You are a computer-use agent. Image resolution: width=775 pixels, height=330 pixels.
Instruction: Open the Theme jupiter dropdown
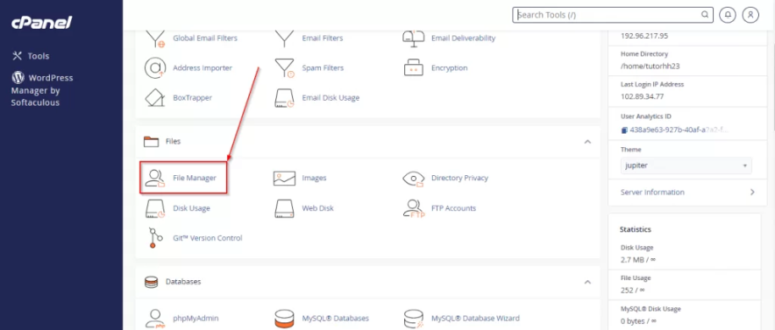click(x=686, y=165)
